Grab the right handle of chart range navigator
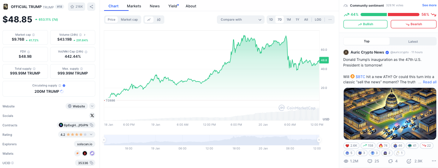The image size is (438, 168). coord(319,140)
